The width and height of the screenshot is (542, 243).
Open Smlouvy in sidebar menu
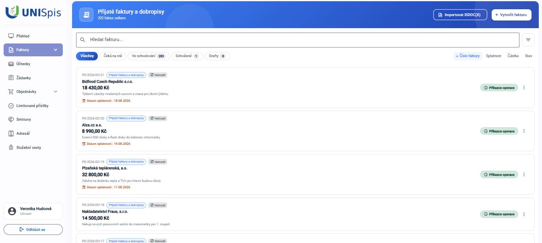tap(33, 119)
